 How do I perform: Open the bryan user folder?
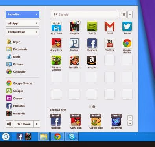13,42
